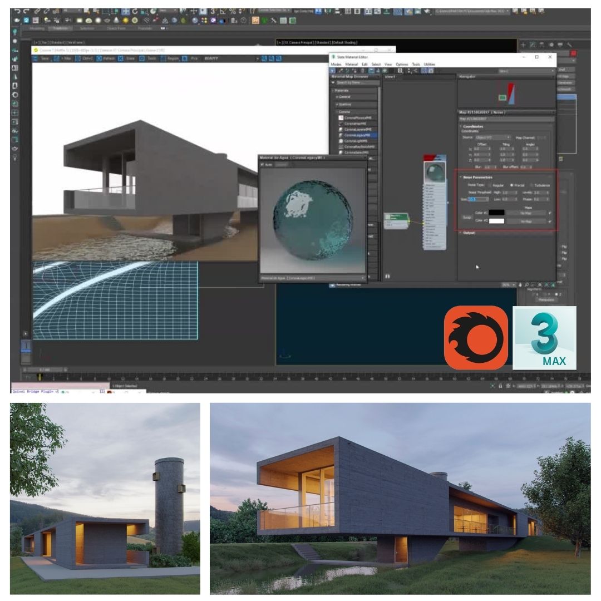Screen dimensions: 601x601
Task: Select the Fractal noise type
Action: coord(512,185)
